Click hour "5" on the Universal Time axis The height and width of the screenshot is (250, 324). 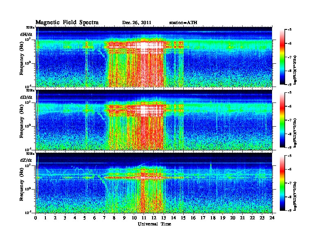[x=85, y=218]
